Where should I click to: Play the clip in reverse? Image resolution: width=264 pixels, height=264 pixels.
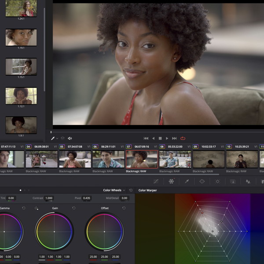click(153, 139)
